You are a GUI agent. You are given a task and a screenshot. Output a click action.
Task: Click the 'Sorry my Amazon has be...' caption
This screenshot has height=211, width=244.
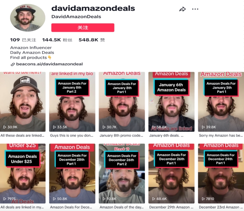click(x=221, y=135)
